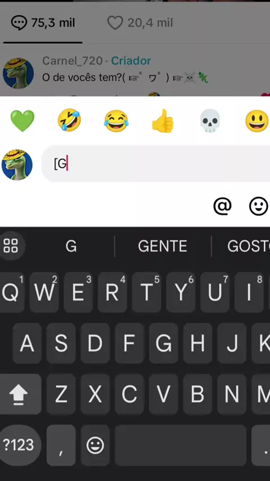Open the comments tab with 75,3 mil

[43, 23]
